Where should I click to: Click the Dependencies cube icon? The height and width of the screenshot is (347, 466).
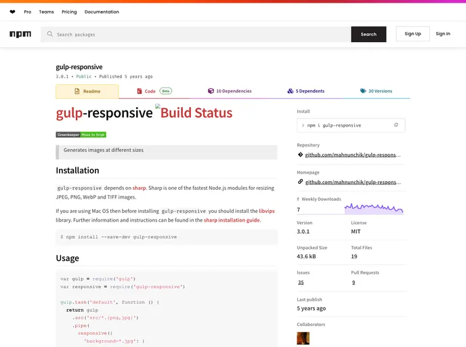(211, 91)
